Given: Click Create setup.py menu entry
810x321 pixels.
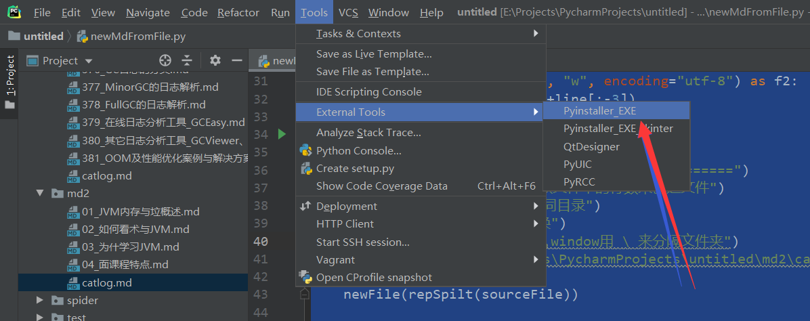Looking at the screenshot, I should [355, 168].
